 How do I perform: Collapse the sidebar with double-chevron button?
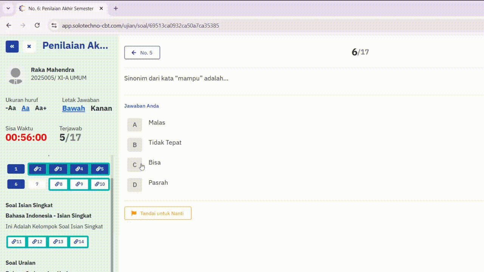point(12,46)
